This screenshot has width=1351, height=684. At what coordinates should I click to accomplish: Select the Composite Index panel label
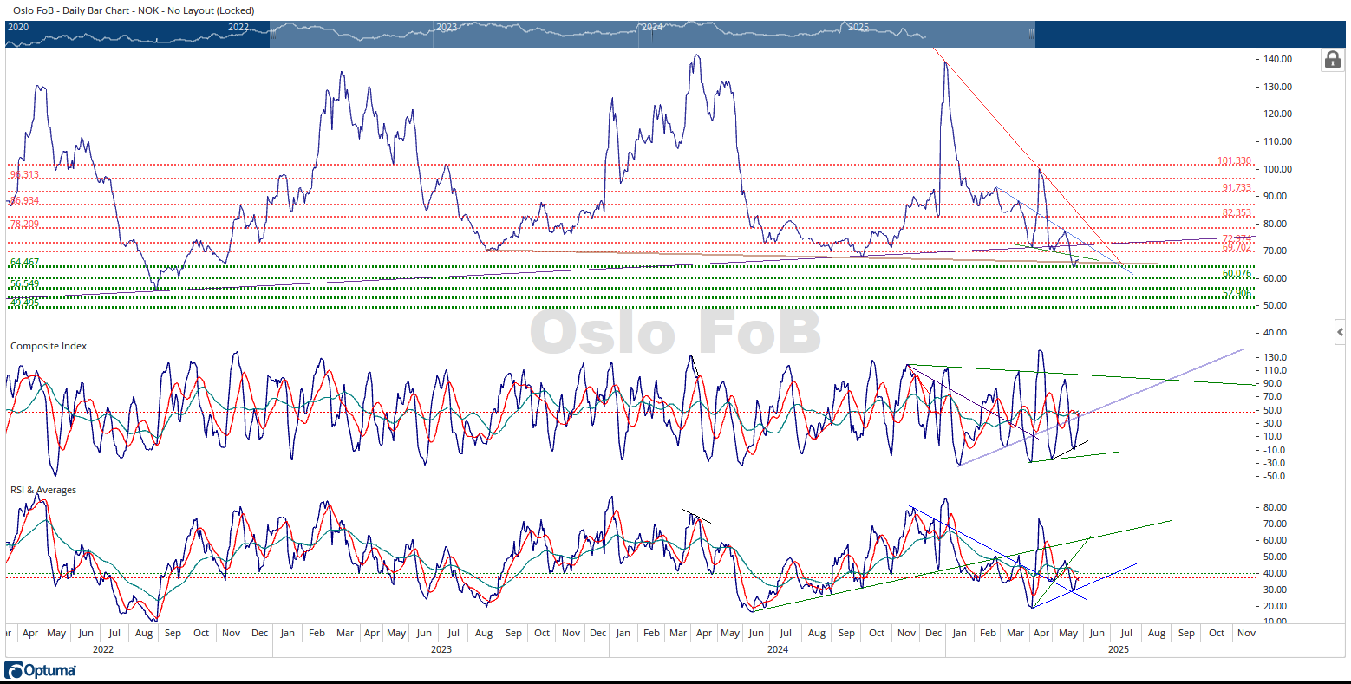[x=49, y=346]
